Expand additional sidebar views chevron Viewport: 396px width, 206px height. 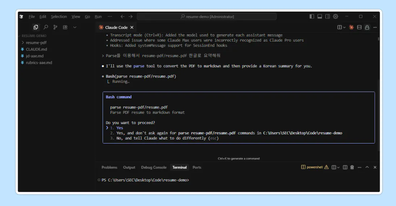point(75,27)
